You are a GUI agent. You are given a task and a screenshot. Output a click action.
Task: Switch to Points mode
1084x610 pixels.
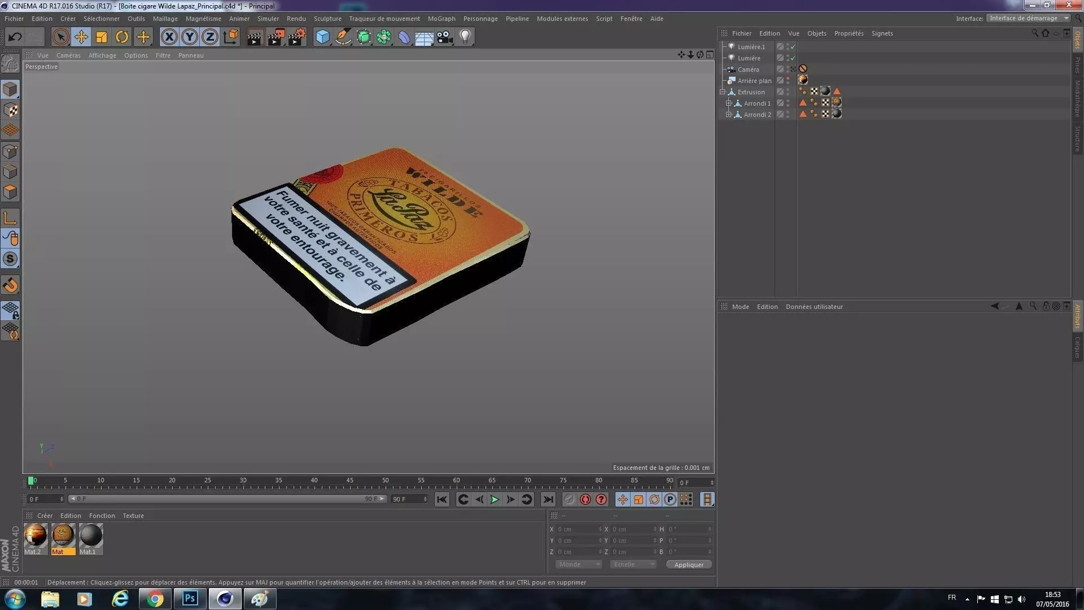10,151
